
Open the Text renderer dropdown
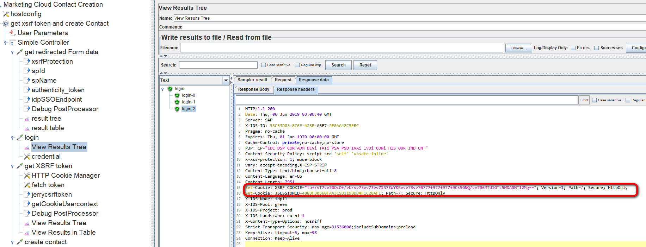click(x=226, y=81)
